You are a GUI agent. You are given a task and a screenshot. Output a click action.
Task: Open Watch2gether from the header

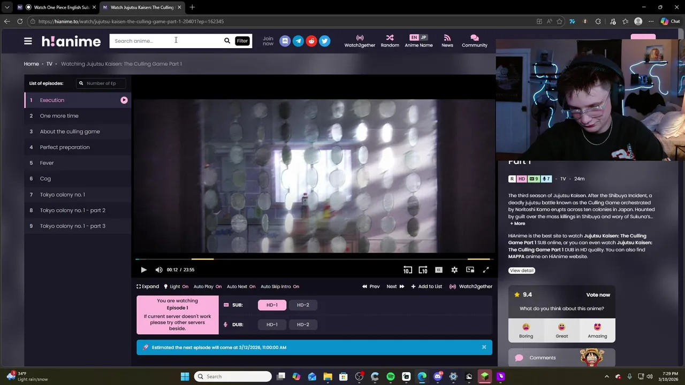coord(360,41)
